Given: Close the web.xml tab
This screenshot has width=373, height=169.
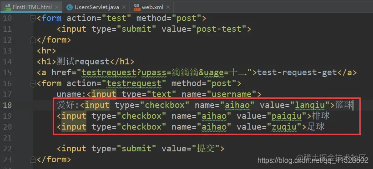Looking at the screenshot, I should 168,7.
